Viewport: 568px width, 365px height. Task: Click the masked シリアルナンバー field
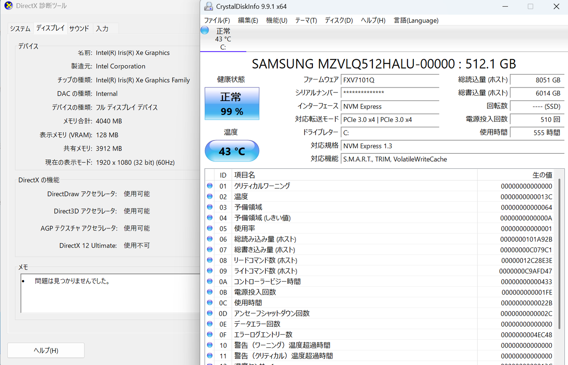pyautogui.click(x=390, y=93)
